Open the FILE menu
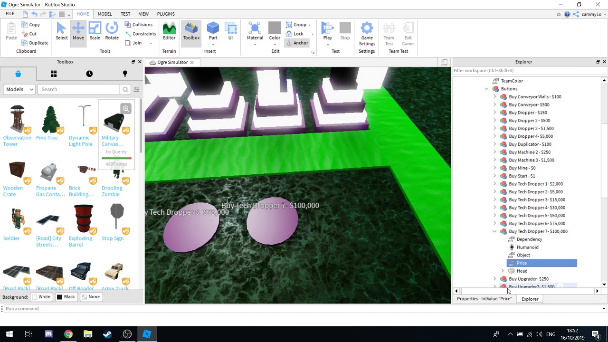Image resolution: width=608 pixels, height=342 pixels. coord(10,14)
